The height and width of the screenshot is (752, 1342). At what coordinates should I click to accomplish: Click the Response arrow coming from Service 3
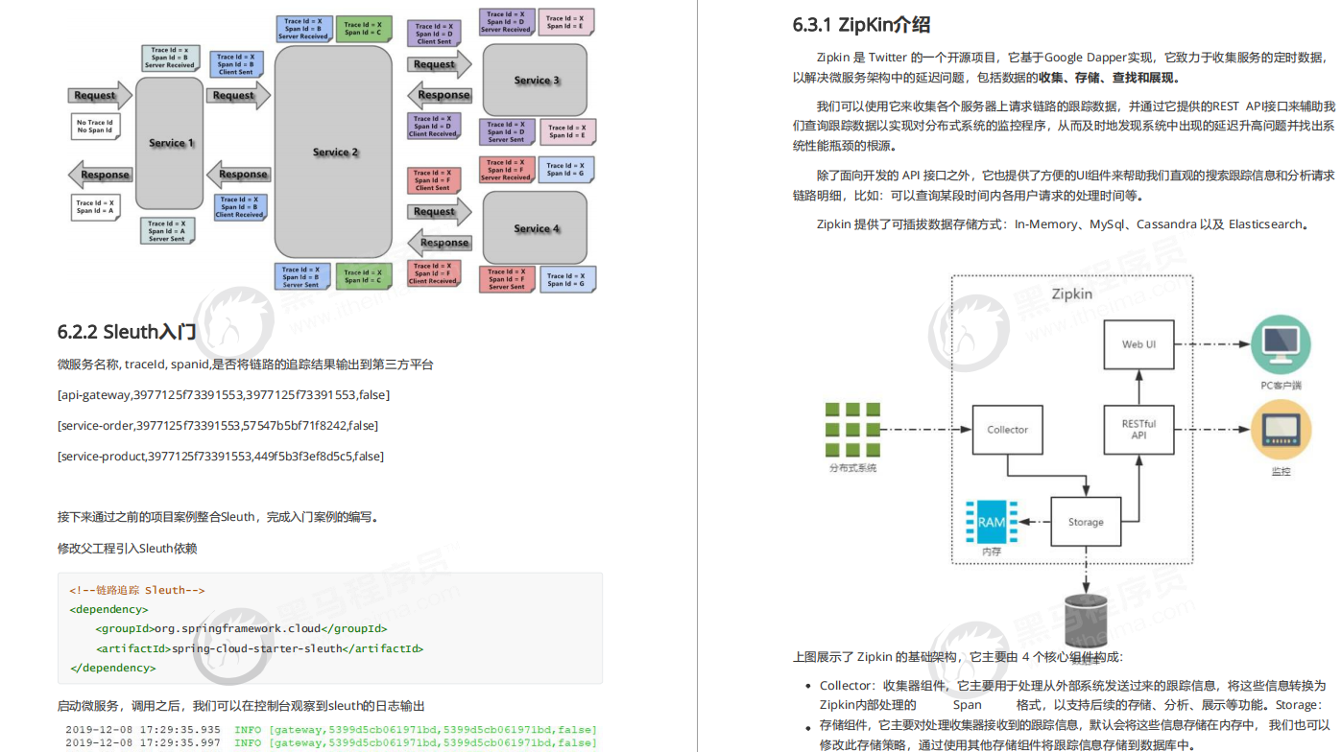[x=440, y=95]
